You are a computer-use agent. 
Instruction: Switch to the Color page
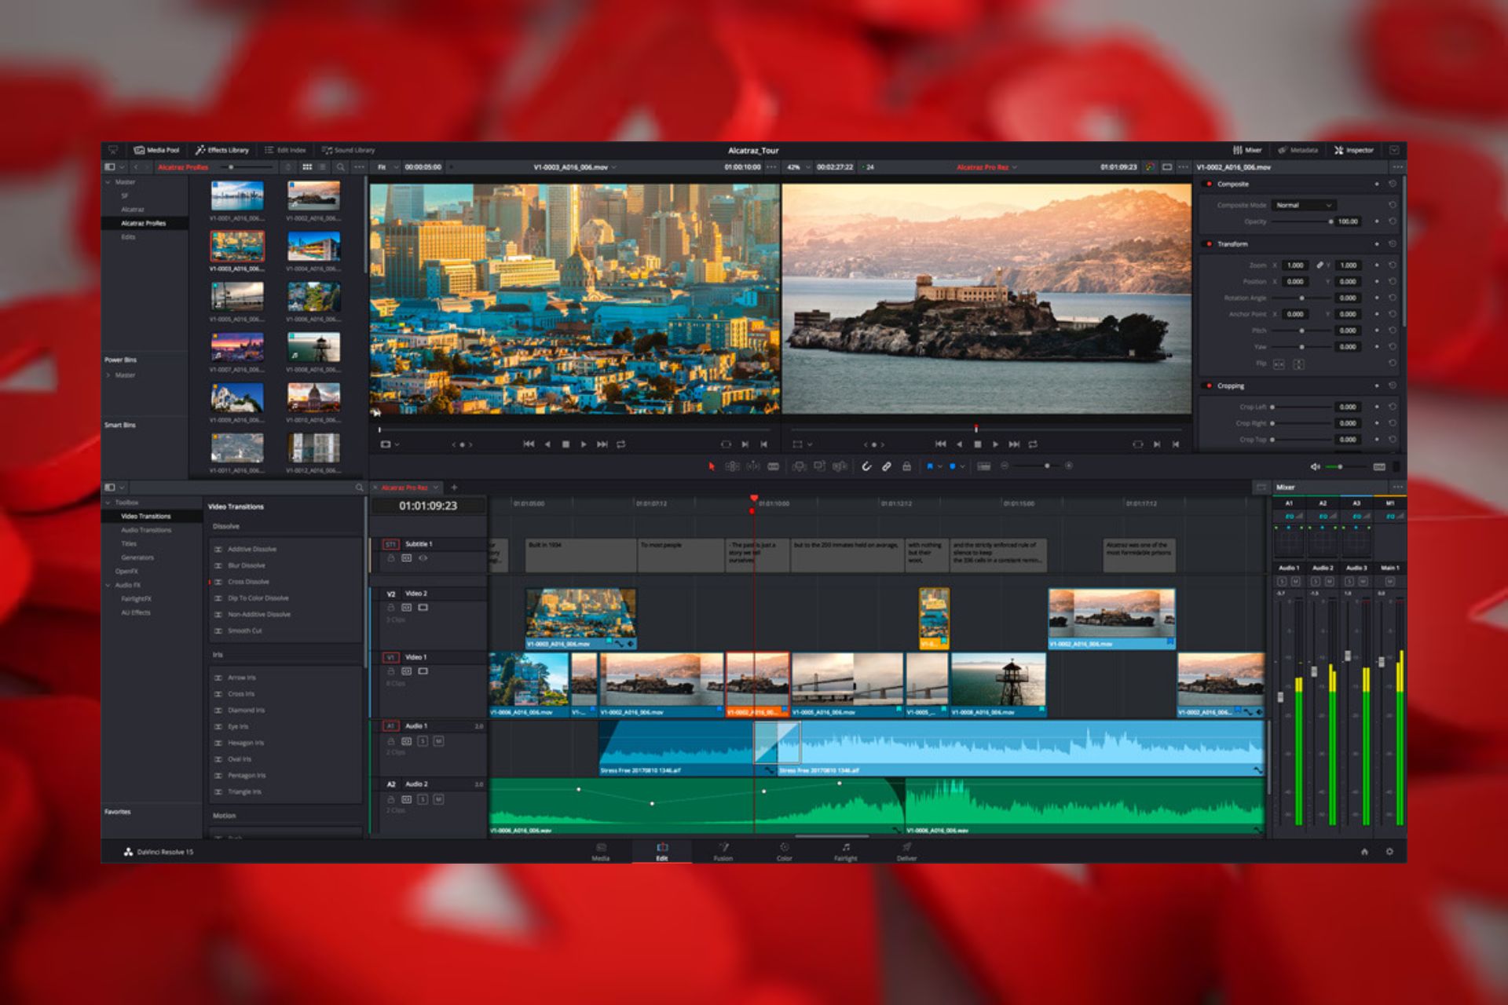tap(785, 852)
